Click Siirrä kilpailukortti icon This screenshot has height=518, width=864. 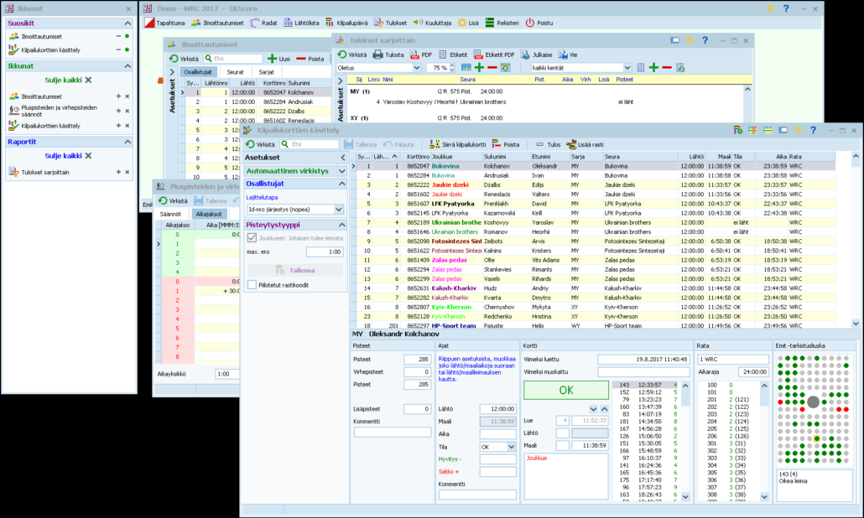click(x=435, y=144)
